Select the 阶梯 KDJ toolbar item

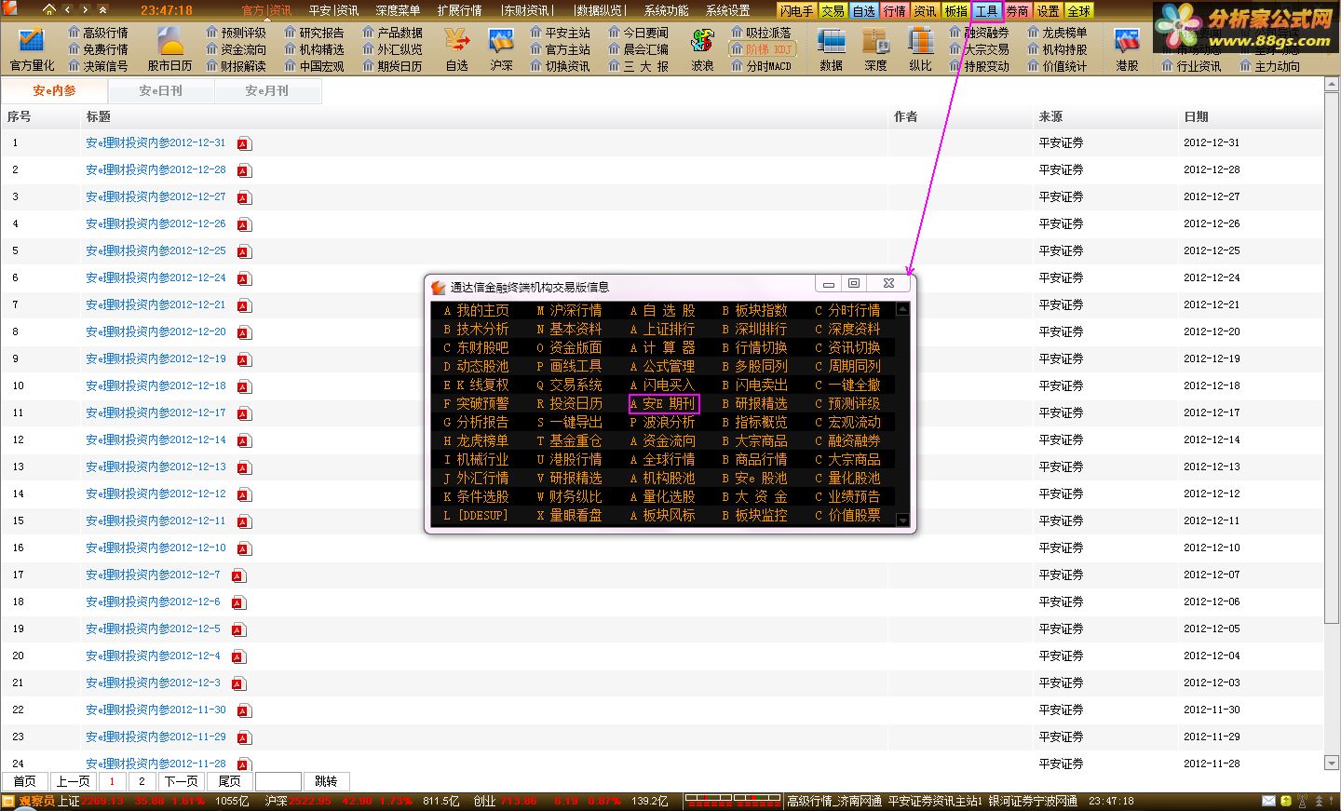click(761, 49)
